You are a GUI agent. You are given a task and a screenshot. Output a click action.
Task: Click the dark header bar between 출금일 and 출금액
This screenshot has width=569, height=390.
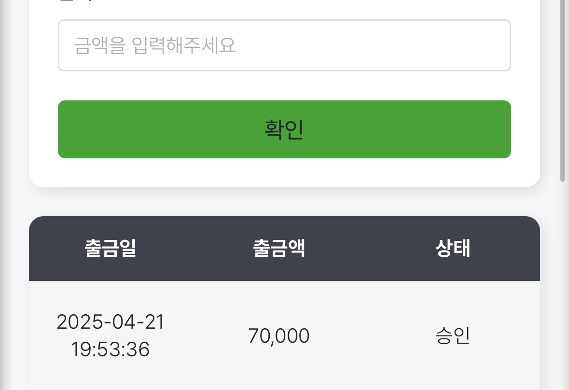click(x=194, y=249)
